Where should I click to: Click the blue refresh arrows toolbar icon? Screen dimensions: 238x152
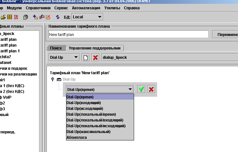[x=58, y=17]
